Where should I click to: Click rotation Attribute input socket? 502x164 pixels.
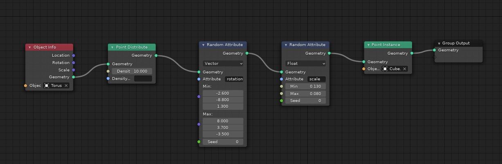(x=199, y=79)
